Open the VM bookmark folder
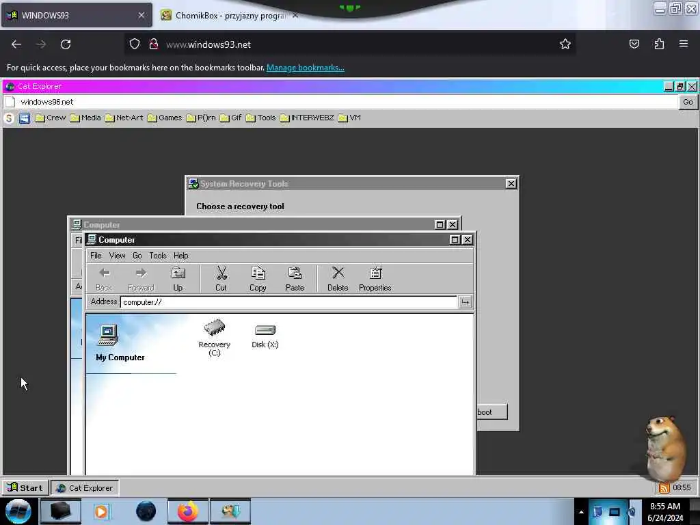 coord(349,118)
